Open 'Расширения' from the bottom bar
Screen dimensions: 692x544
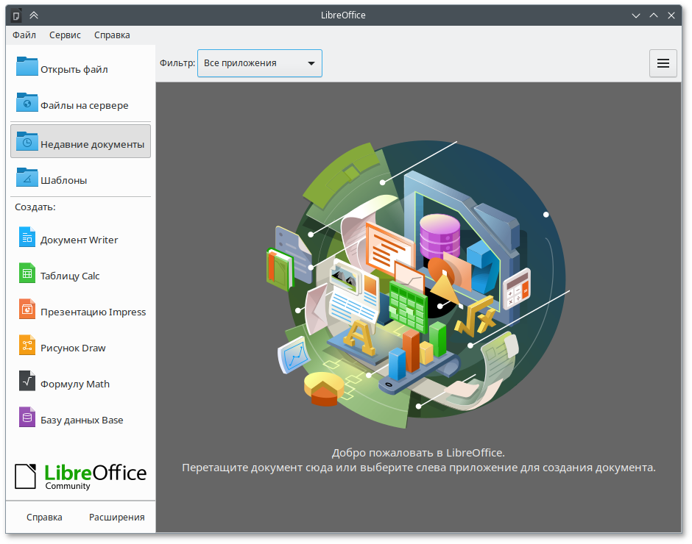pos(116,517)
